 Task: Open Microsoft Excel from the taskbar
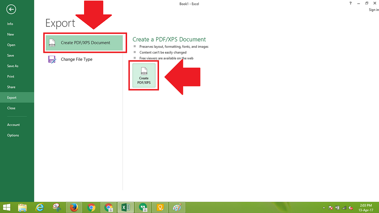tap(126, 207)
